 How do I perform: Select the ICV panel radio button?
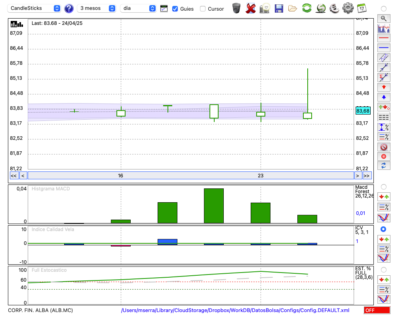[x=383, y=229]
